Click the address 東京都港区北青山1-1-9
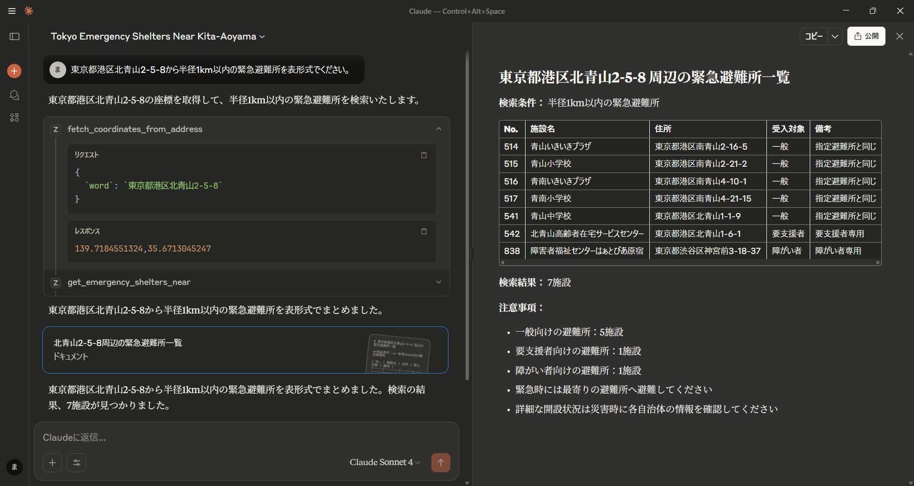This screenshot has height=486, width=914. (698, 216)
